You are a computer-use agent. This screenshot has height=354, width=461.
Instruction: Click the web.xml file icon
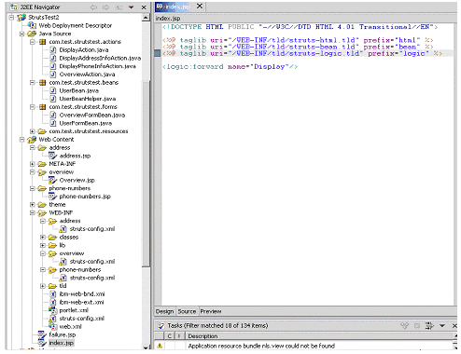tap(53, 326)
